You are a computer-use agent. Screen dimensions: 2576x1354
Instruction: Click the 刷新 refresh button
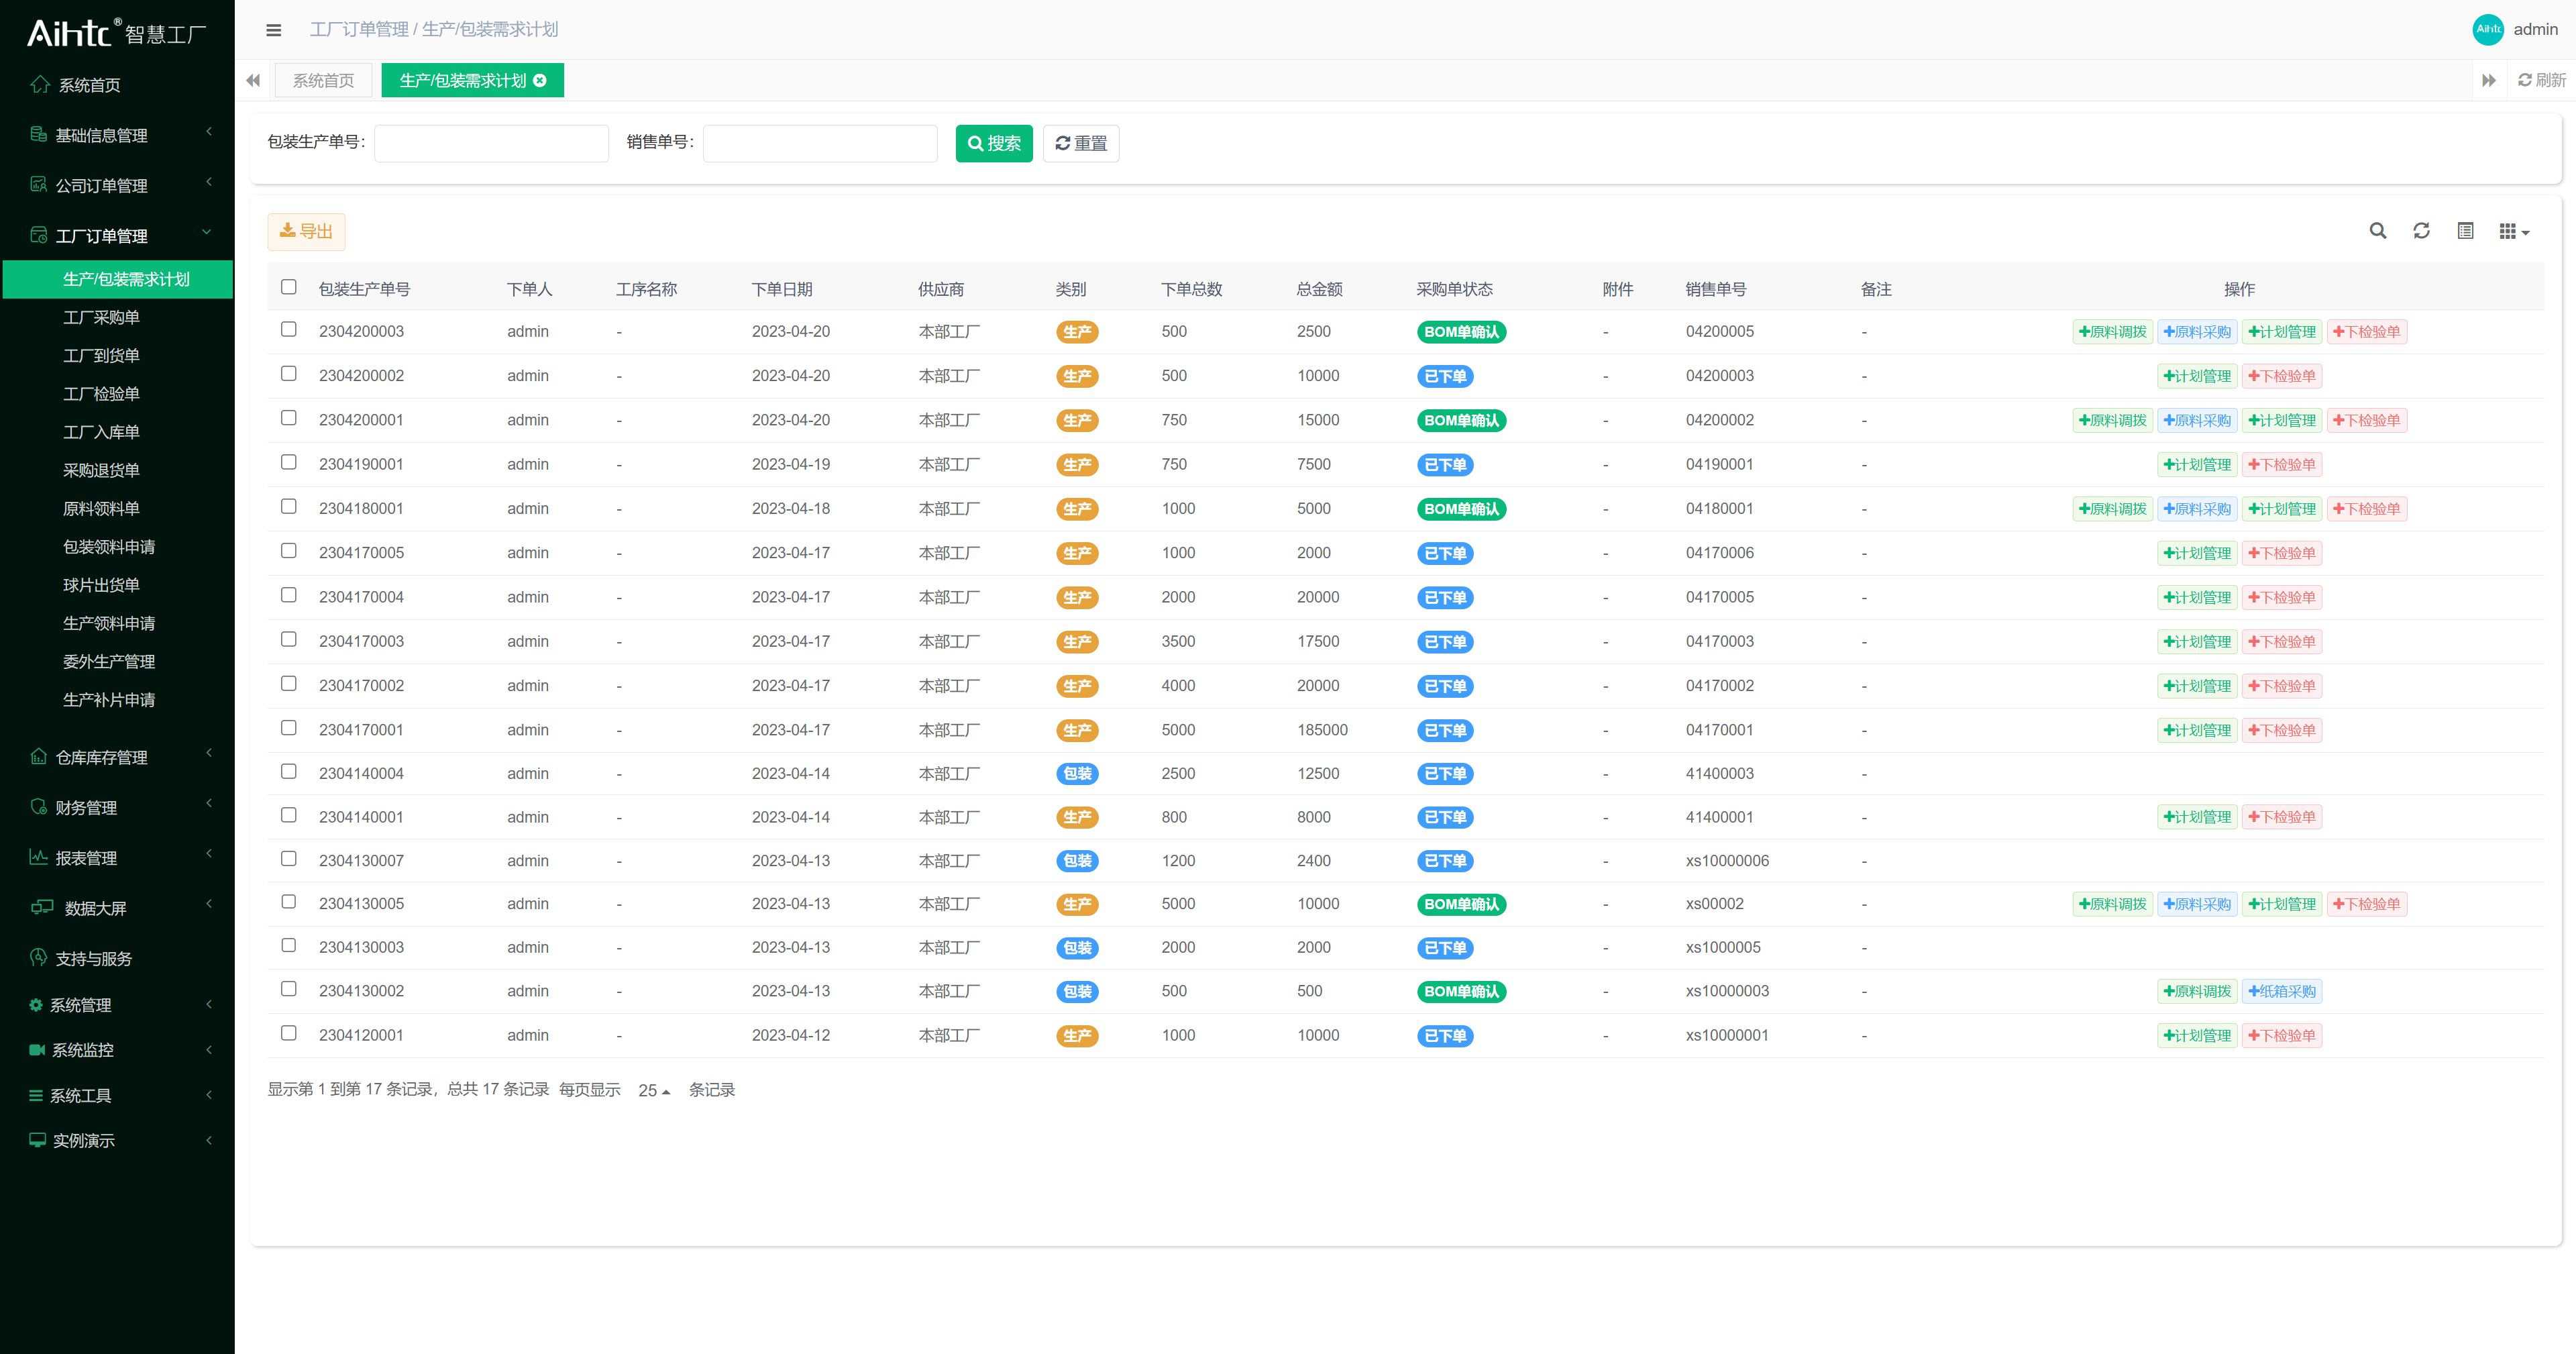[x=2541, y=80]
